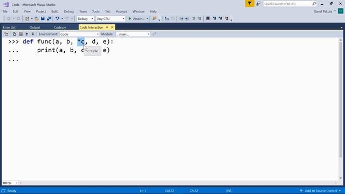345x194 pixels.
Task: Open the 189 % zoom level dropdown
Action: 10,183
